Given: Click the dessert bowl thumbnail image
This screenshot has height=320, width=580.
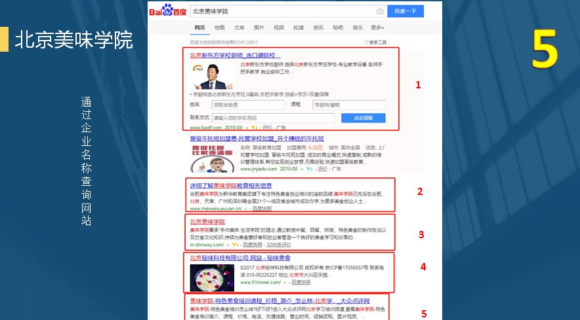Looking at the screenshot, I should [x=212, y=277].
